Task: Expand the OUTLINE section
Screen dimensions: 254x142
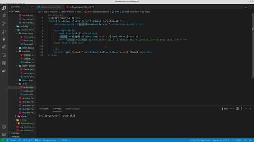Action: coord(15,133)
